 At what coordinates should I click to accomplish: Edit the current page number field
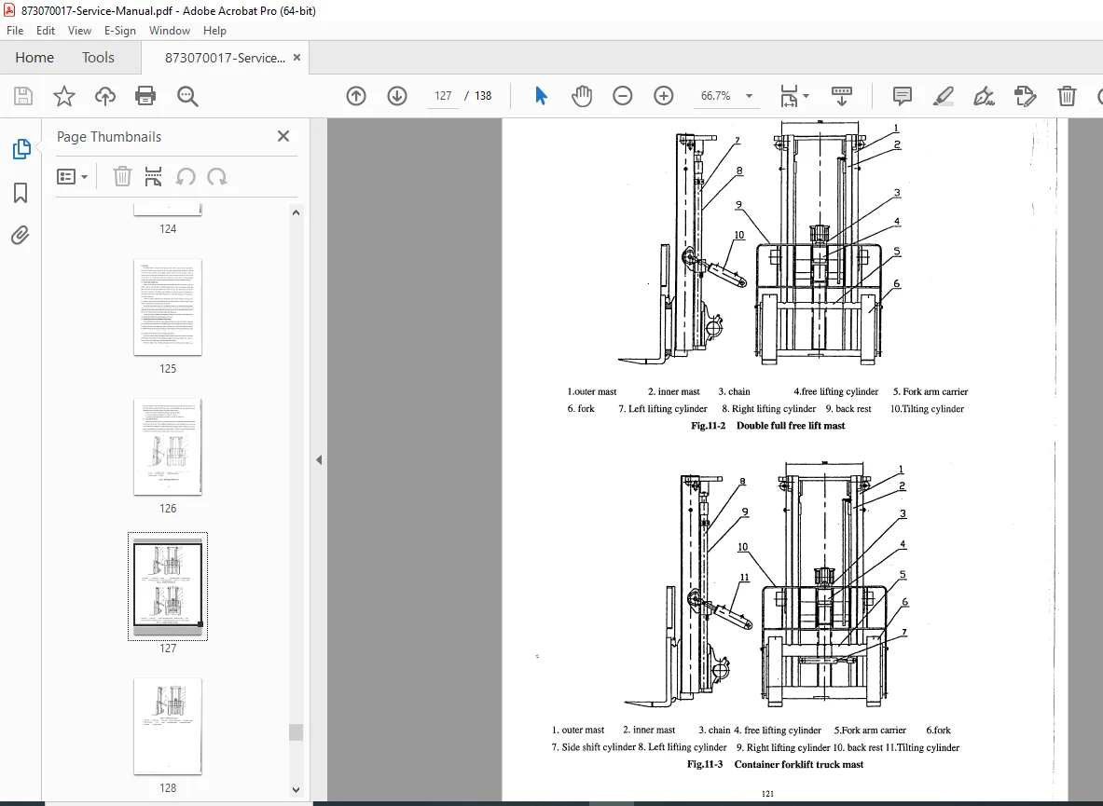[x=443, y=96]
